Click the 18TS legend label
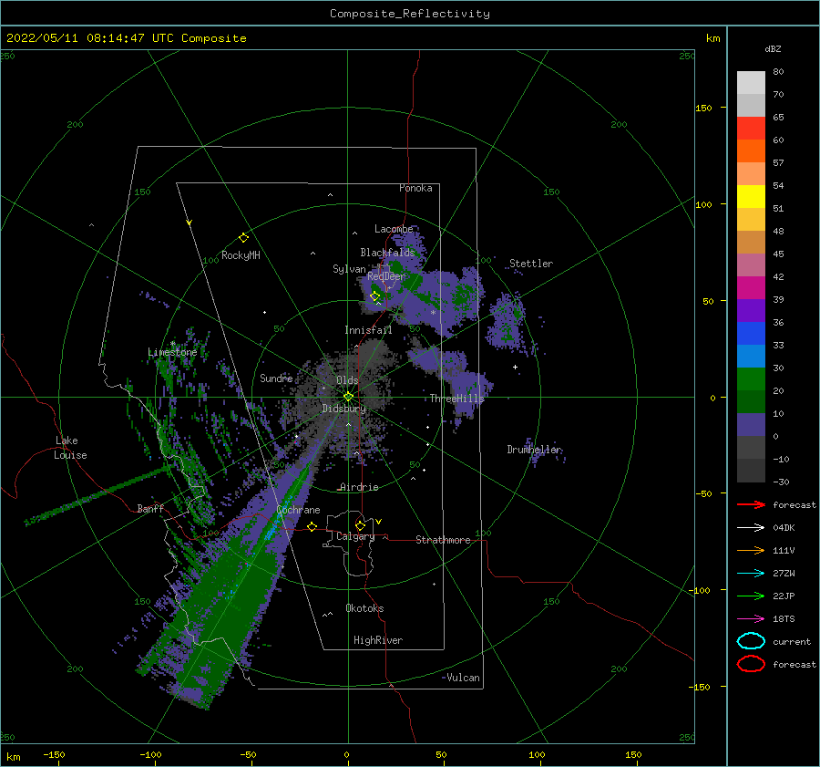Screen dimensions: 820x767 pyautogui.click(x=784, y=619)
